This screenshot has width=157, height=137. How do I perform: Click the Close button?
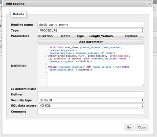142,127
